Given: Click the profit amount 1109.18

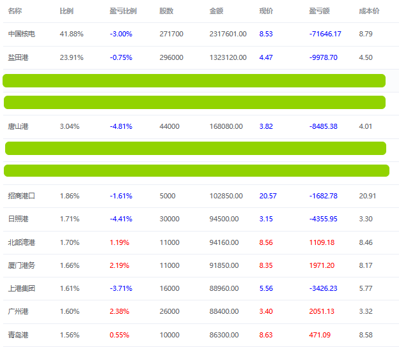Looking at the screenshot, I should click(x=322, y=242).
